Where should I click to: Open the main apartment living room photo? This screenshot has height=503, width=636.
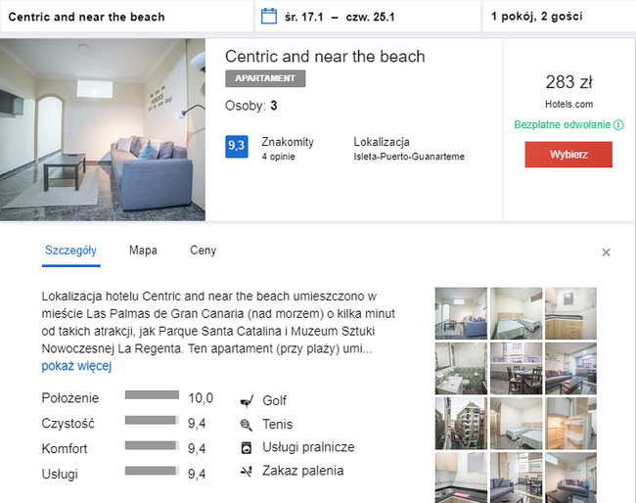(x=103, y=129)
